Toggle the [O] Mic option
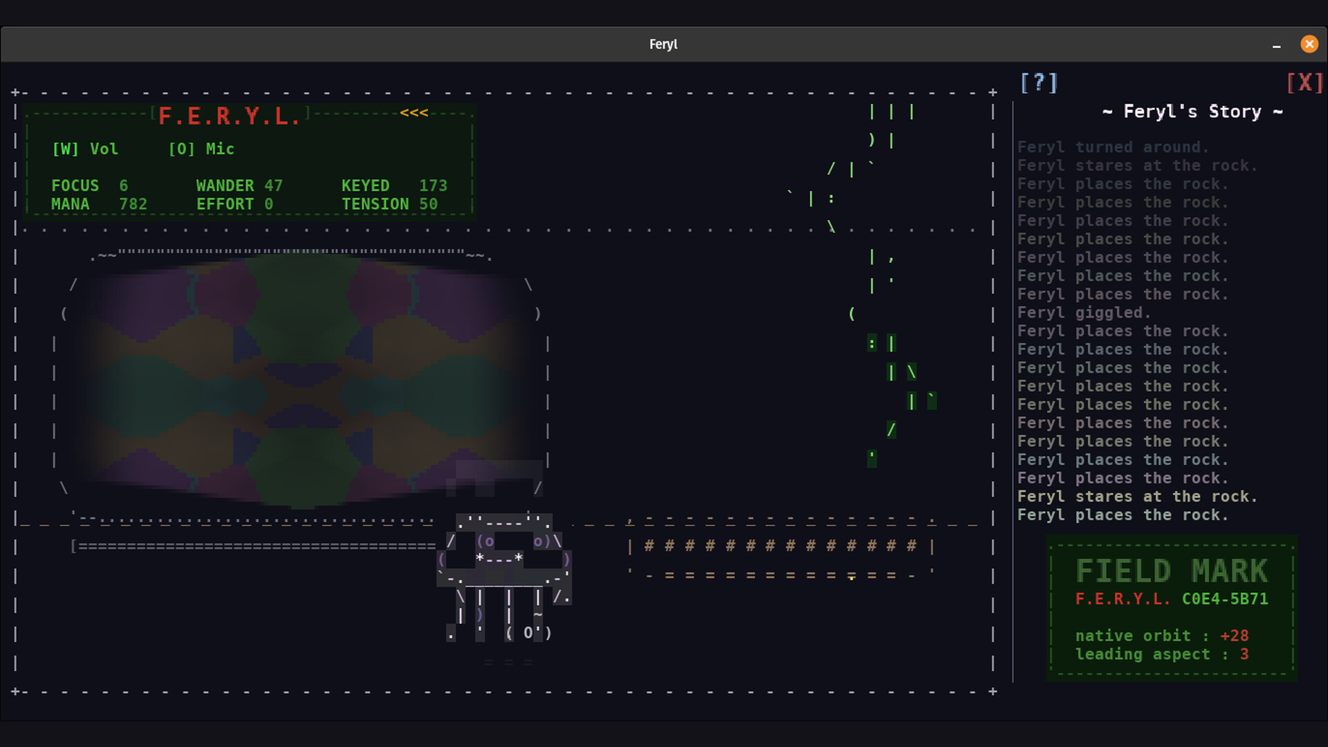The height and width of the screenshot is (747, 1328). 201,149
